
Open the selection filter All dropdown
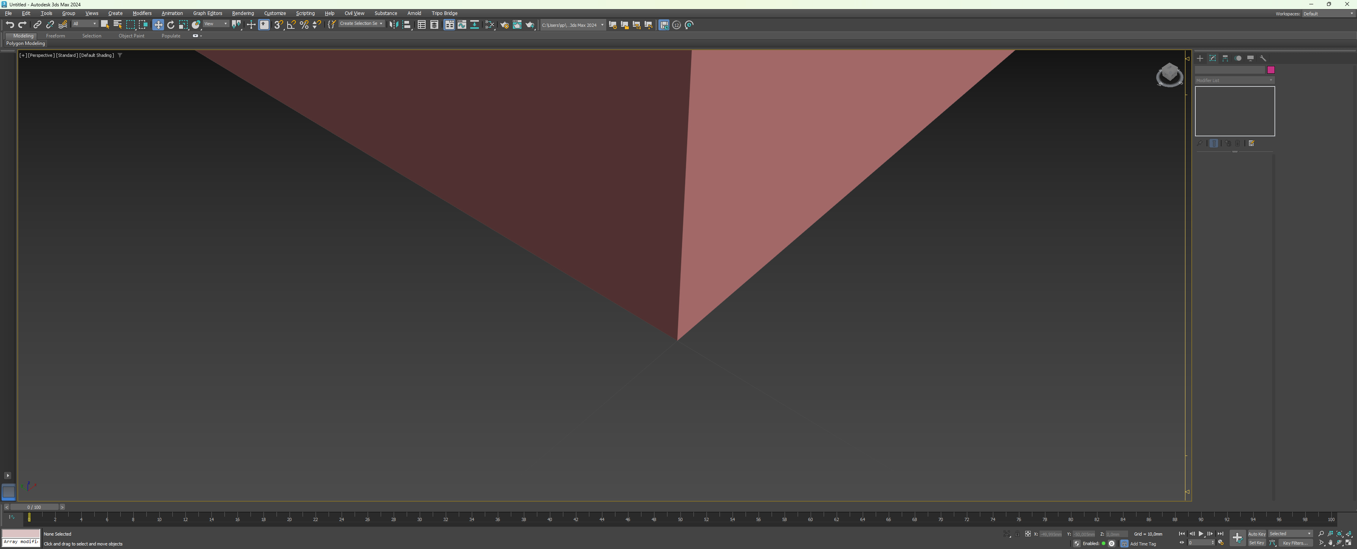click(x=84, y=24)
